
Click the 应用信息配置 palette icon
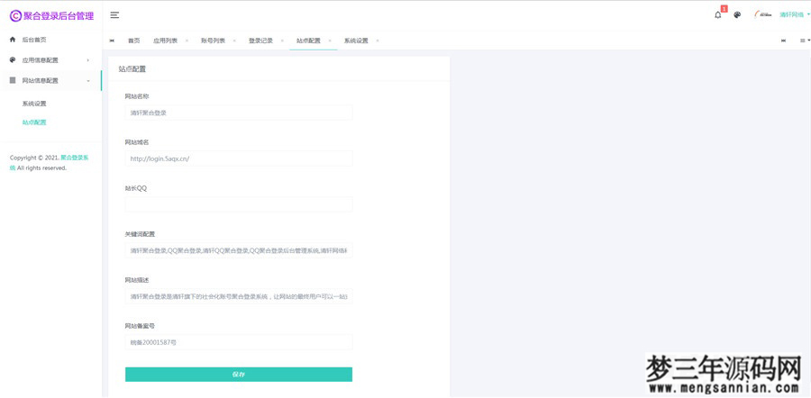tap(13, 60)
